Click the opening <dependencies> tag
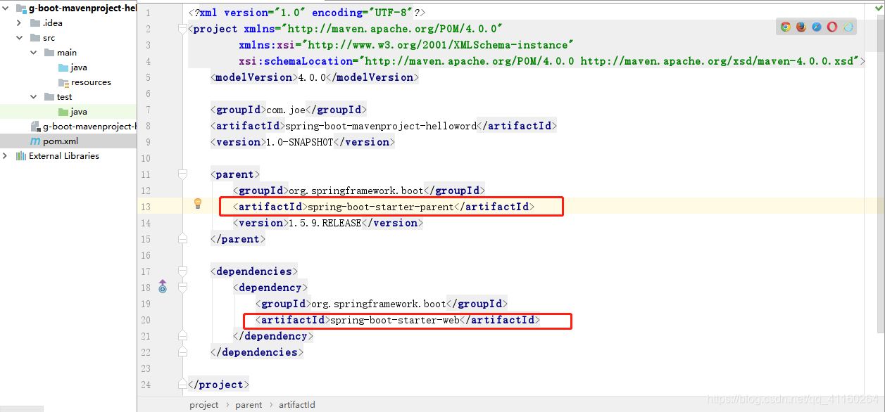Screen dimensions: 885x412 pos(254,271)
